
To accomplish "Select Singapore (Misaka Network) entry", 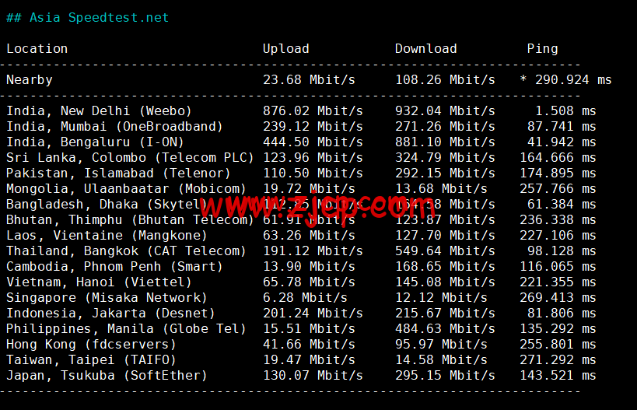I will [107, 297].
